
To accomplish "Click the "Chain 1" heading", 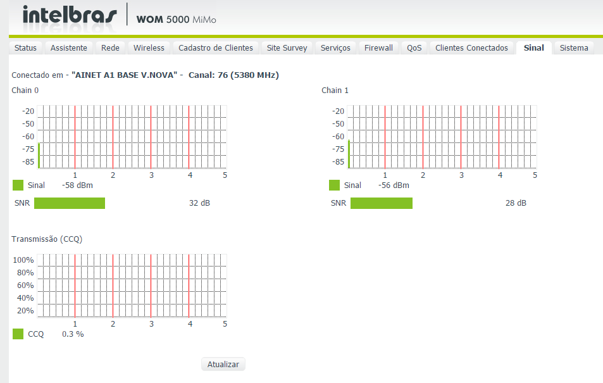I will click(335, 90).
